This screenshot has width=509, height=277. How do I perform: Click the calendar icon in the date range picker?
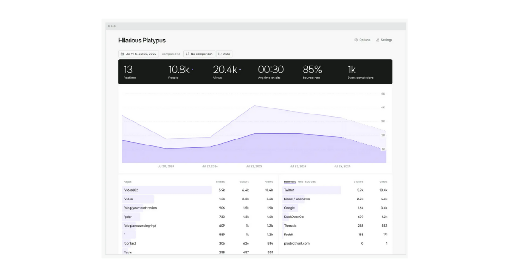[x=123, y=54]
